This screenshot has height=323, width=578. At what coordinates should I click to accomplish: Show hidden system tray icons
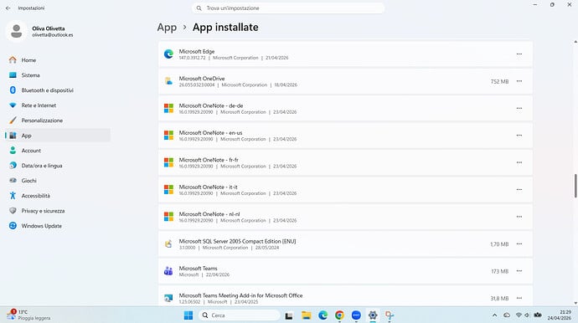point(495,315)
